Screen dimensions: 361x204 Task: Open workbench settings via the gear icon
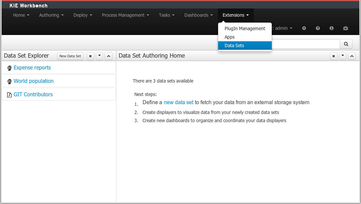tap(304, 28)
